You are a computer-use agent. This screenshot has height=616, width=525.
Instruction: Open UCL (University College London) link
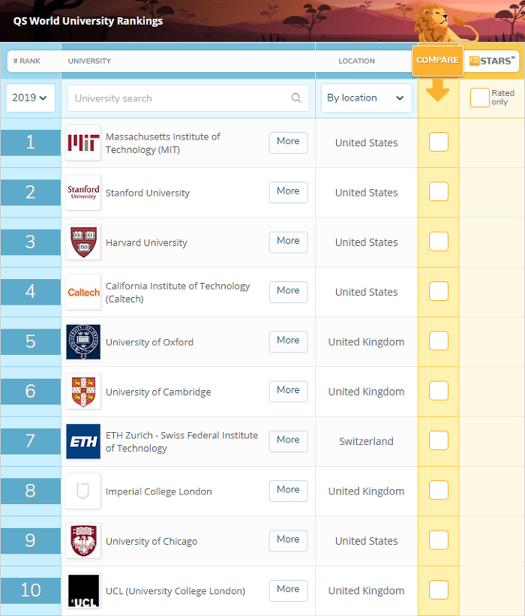175,590
